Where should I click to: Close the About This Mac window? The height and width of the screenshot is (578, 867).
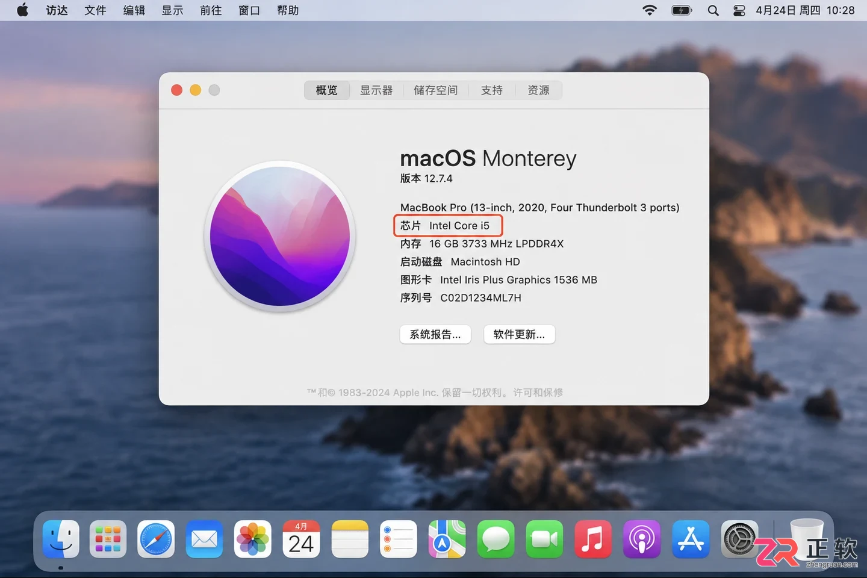click(177, 90)
